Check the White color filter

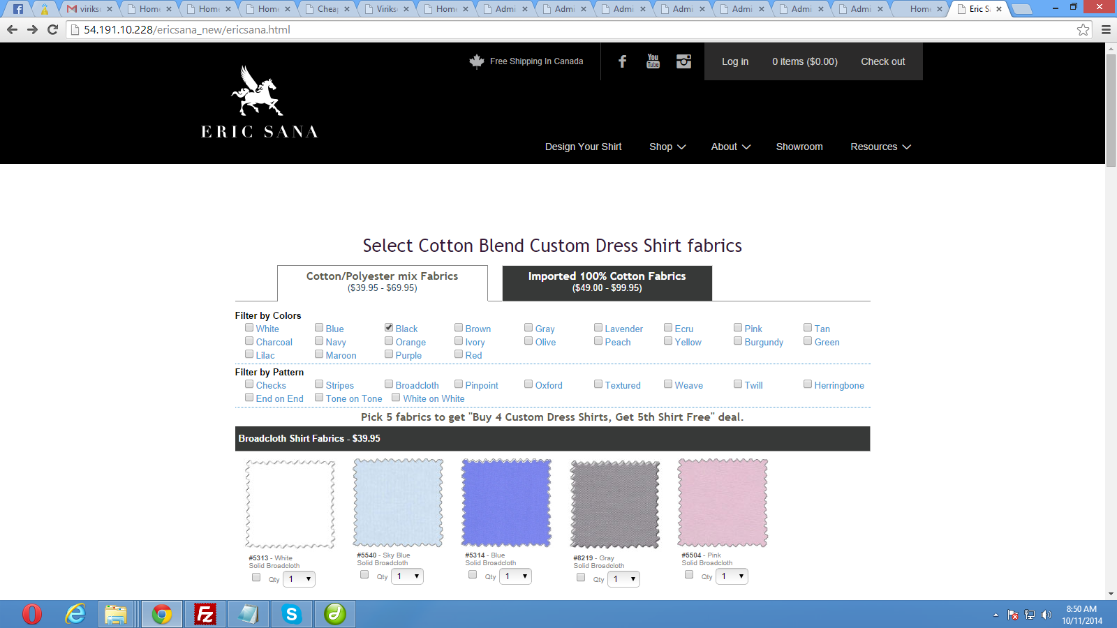249,327
